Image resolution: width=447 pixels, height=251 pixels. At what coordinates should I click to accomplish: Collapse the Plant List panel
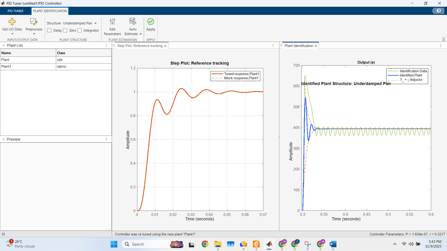tap(3, 46)
